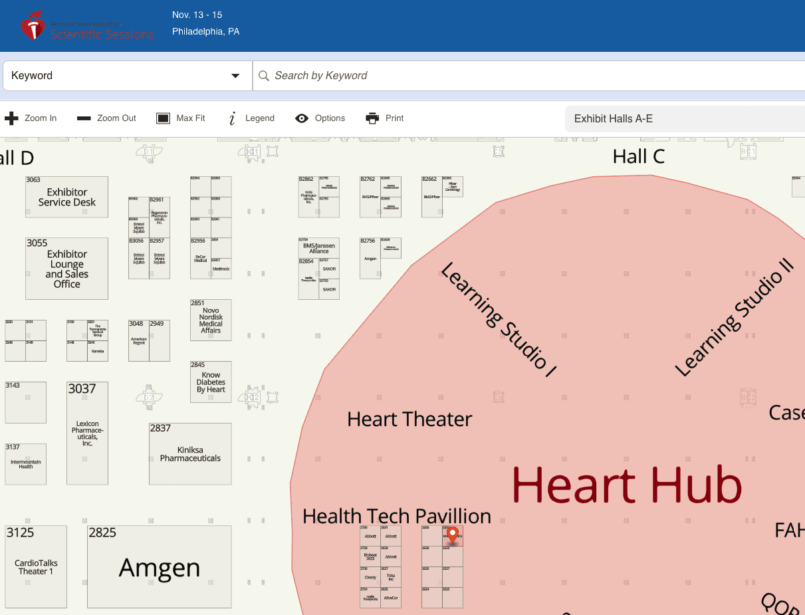The image size is (805, 615).
Task: Click the Zoom Out minus icon
Action: tap(84, 118)
